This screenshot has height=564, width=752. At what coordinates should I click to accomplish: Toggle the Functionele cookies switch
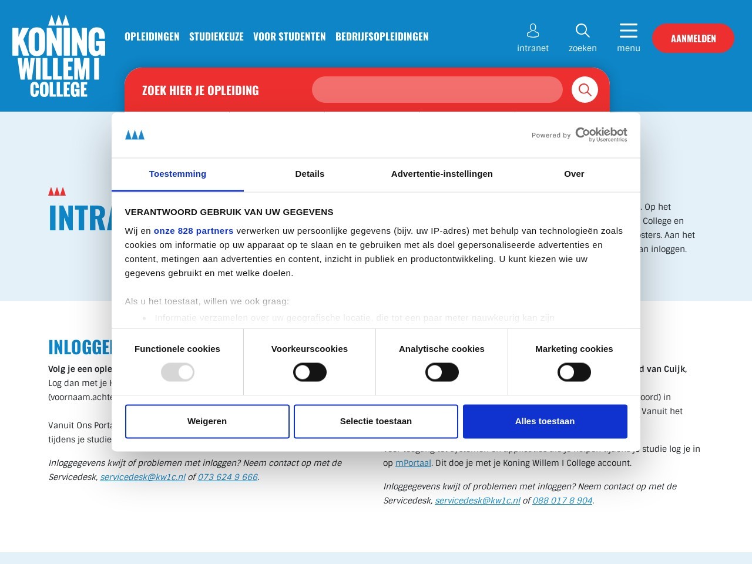coord(177,372)
